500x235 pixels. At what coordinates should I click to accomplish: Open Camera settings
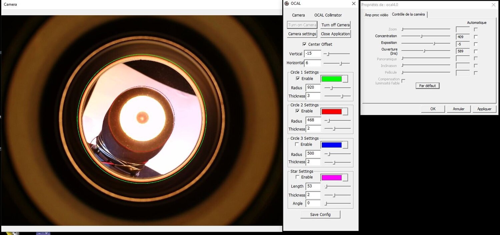coord(302,34)
